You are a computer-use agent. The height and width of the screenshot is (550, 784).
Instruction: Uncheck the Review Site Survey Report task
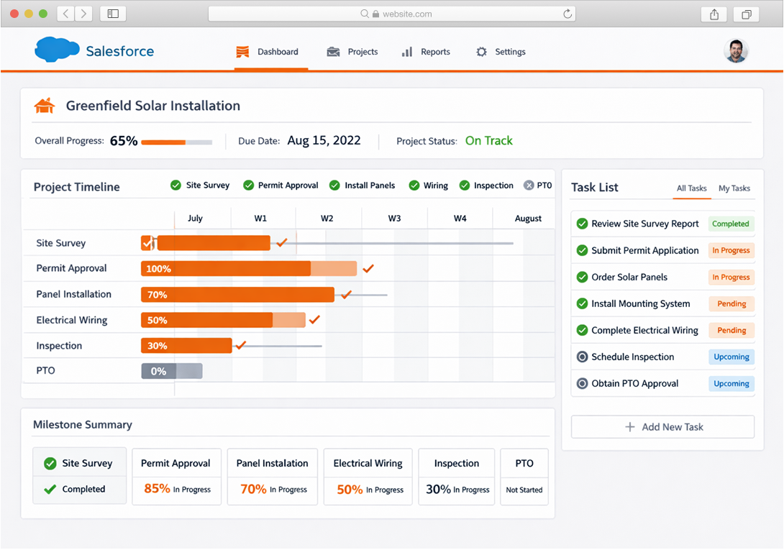583,224
